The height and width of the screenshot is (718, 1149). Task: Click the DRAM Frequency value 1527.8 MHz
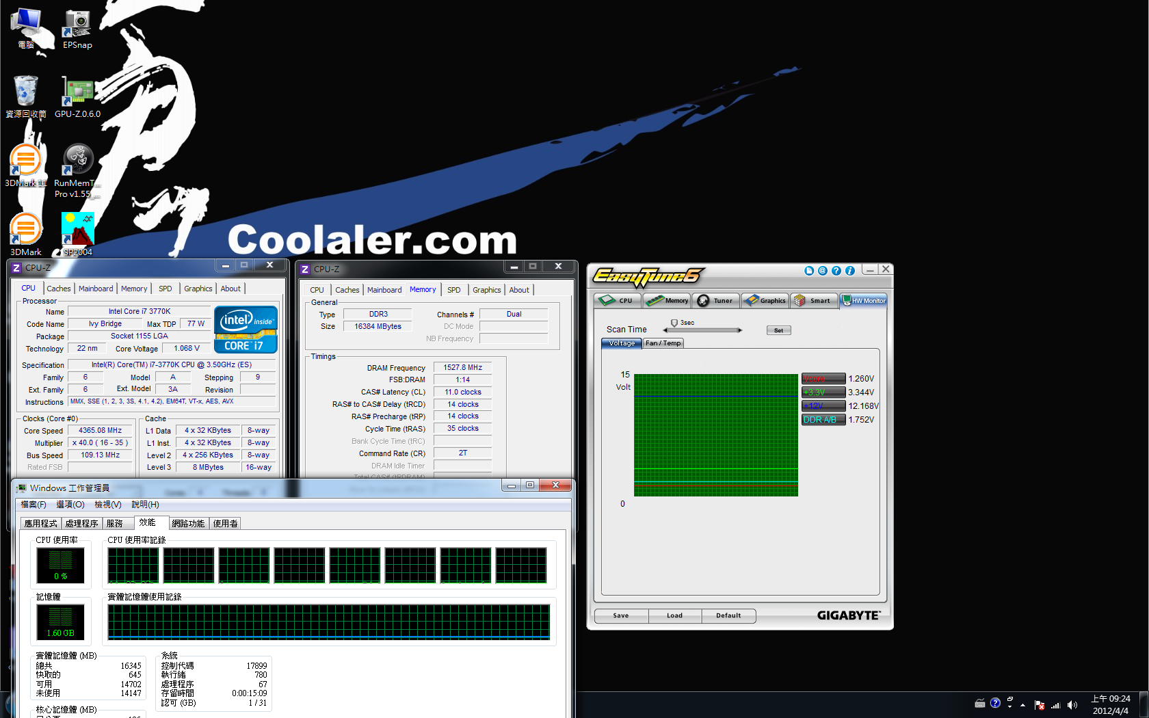click(x=463, y=368)
